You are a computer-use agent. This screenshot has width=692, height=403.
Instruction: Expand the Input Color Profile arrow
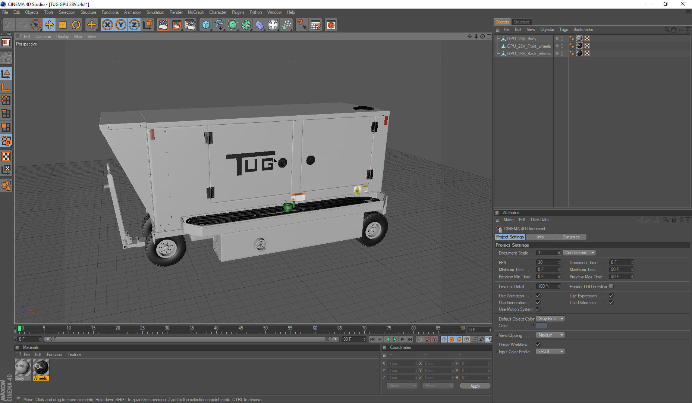497,352
